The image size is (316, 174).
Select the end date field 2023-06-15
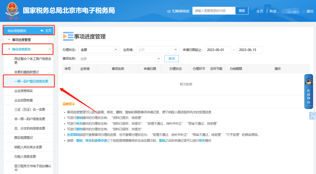250,50
